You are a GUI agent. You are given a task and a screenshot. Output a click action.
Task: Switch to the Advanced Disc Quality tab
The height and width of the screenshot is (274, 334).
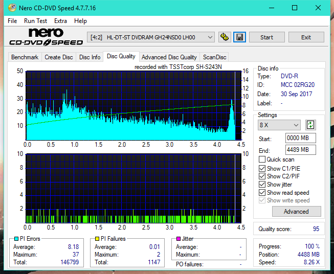pyautogui.click(x=169, y=57)
